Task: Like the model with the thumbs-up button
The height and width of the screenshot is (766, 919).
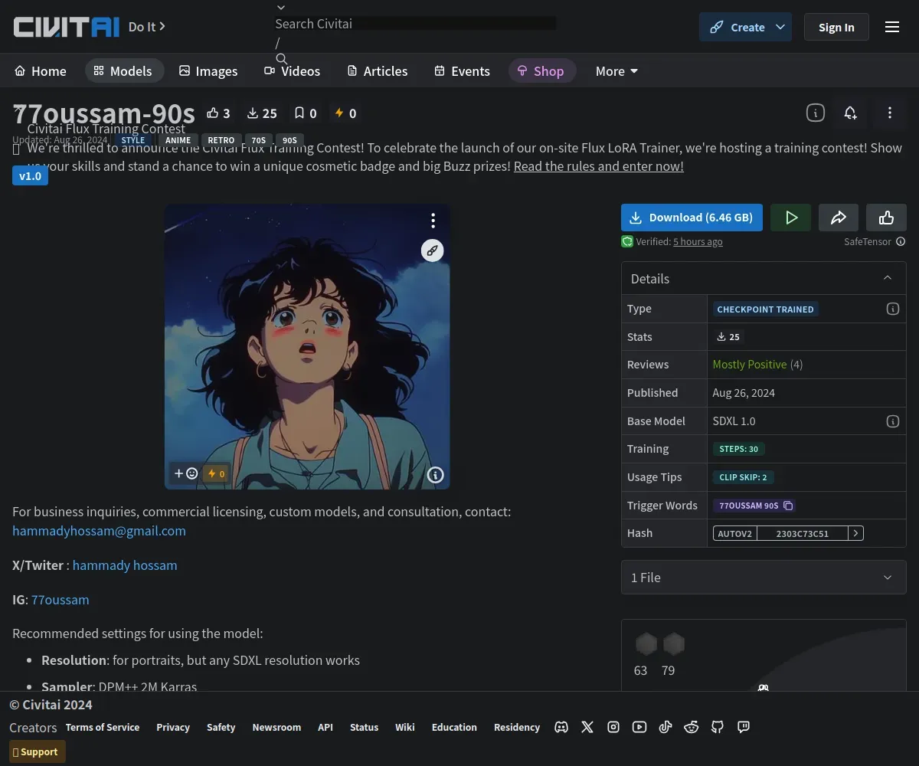Action: tap(886, 218)
